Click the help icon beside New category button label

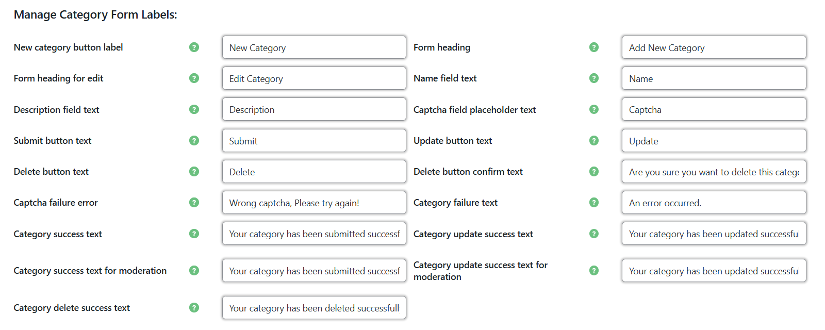coord(194,47)
